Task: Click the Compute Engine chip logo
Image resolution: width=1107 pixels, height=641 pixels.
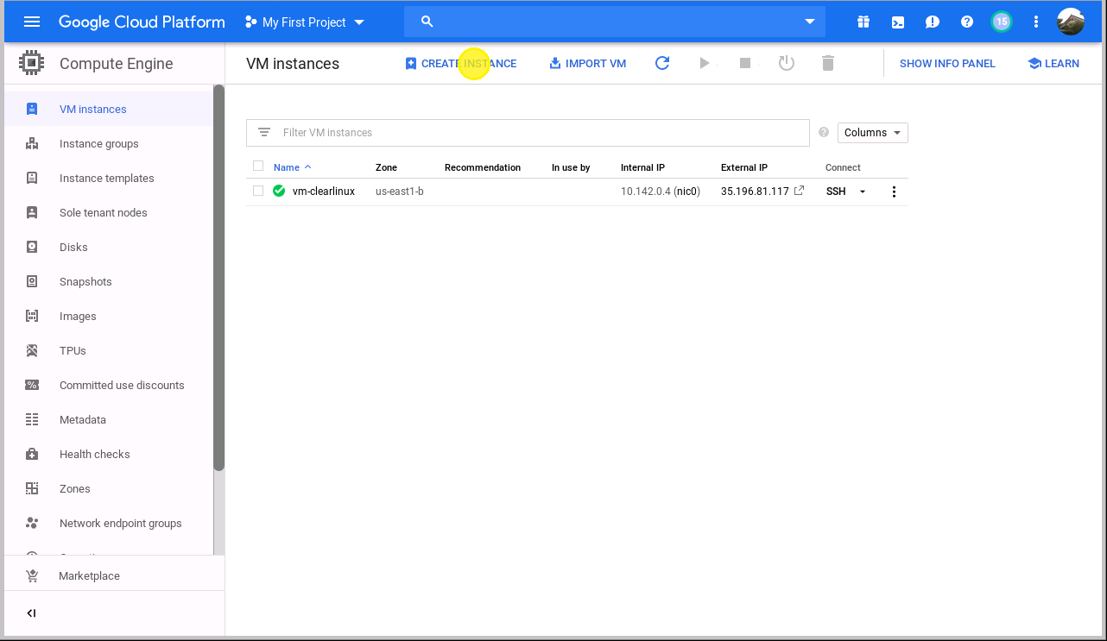Action: pyautogui.click(x=32, y=64)
